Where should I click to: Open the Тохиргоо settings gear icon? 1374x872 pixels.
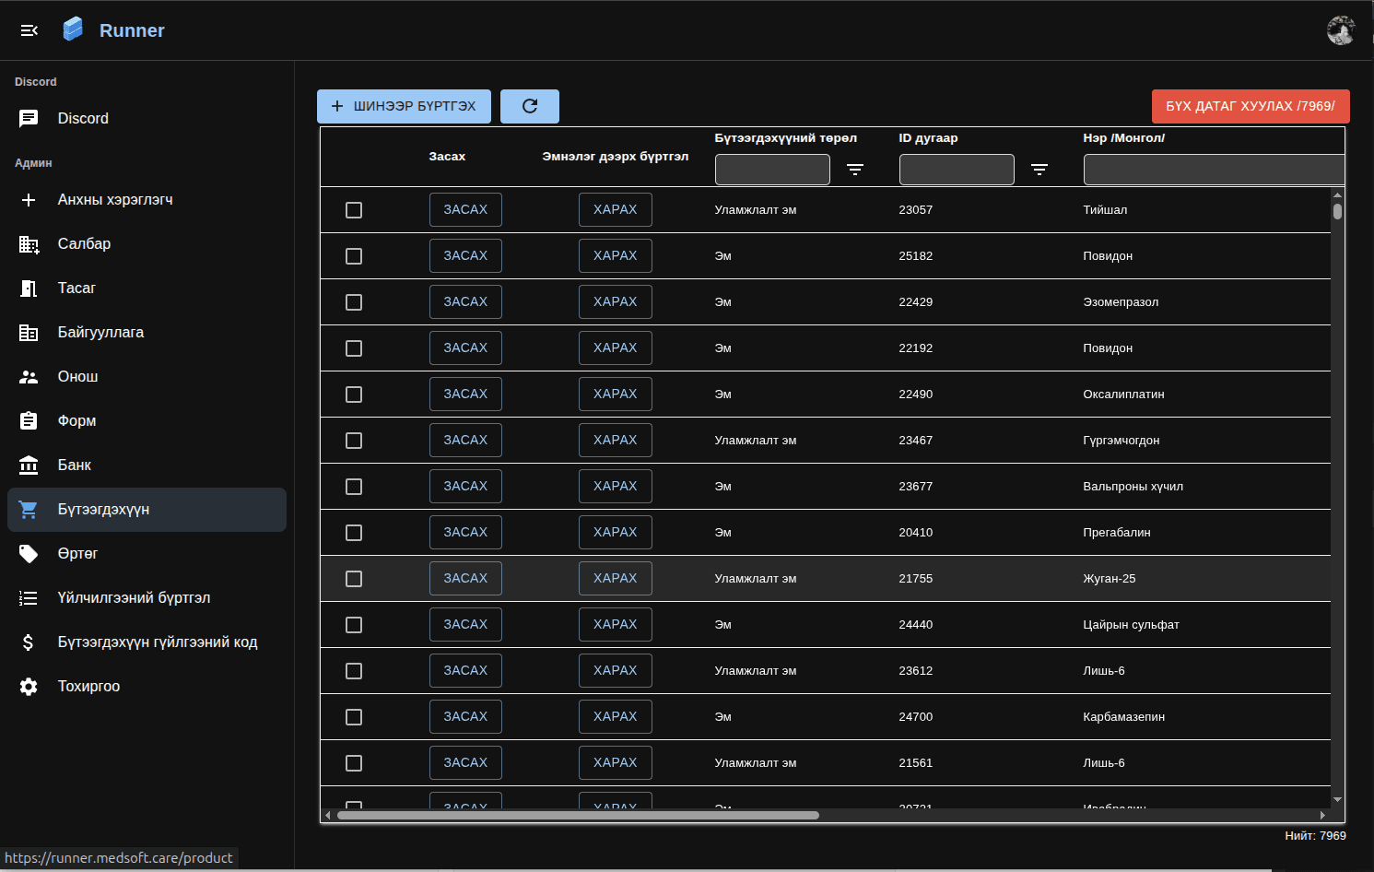pos(29,686)
